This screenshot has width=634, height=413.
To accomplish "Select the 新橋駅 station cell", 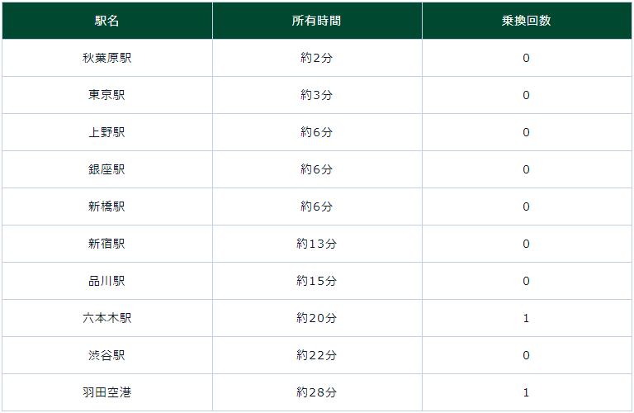I will tap(106, 206).
